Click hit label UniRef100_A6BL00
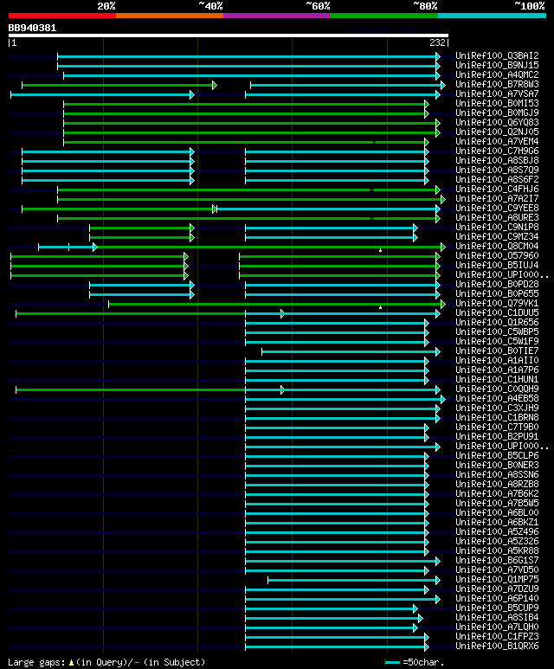 point(497,513)
